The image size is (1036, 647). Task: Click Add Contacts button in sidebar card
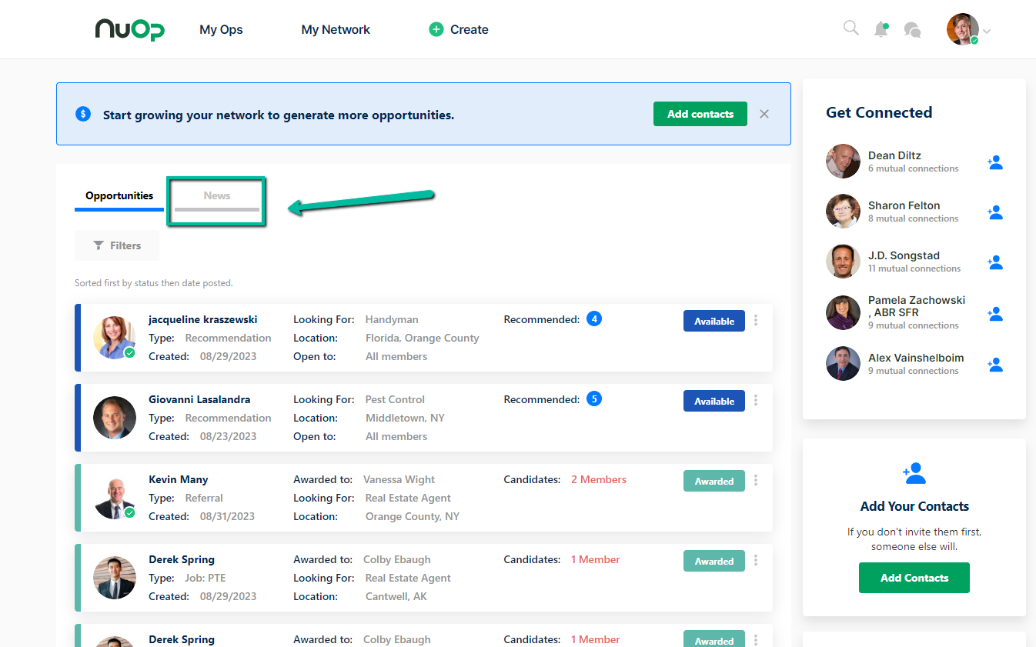tap(914, 578)
